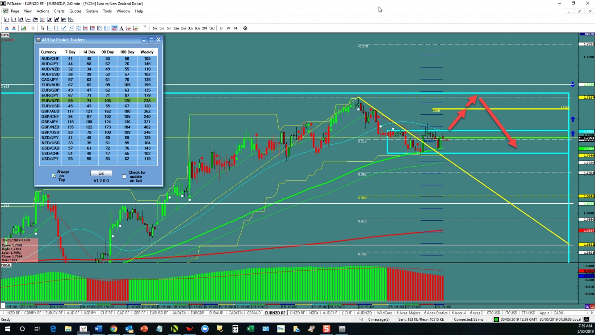Switch timeframe to Daily (D)
Image resolution: width=595 pixels, height=335 pixels.
click(221, 28)
